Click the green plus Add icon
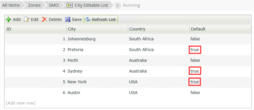 [8, 19]
